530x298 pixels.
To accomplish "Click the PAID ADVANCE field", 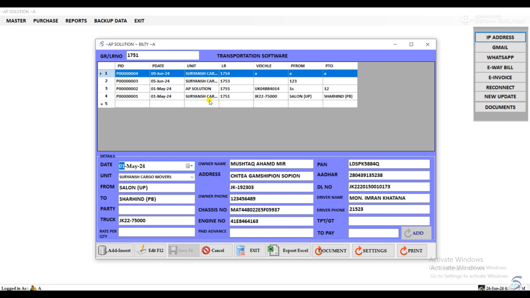I will 271,233.
